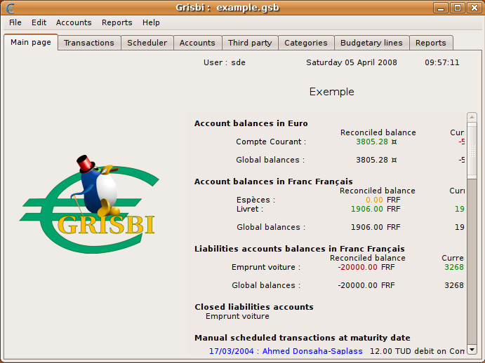
Task: Click the Grisbi euro icon in title bar
Action: point(10,8)
